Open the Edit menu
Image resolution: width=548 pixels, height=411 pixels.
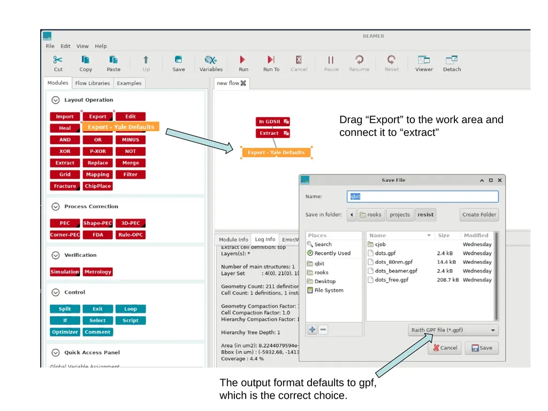point(65,46)
